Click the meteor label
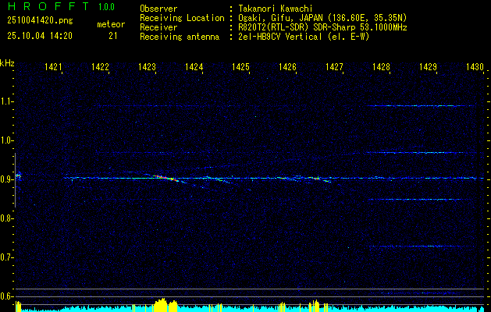The image size is (491, 312). [x=111, y=24]
